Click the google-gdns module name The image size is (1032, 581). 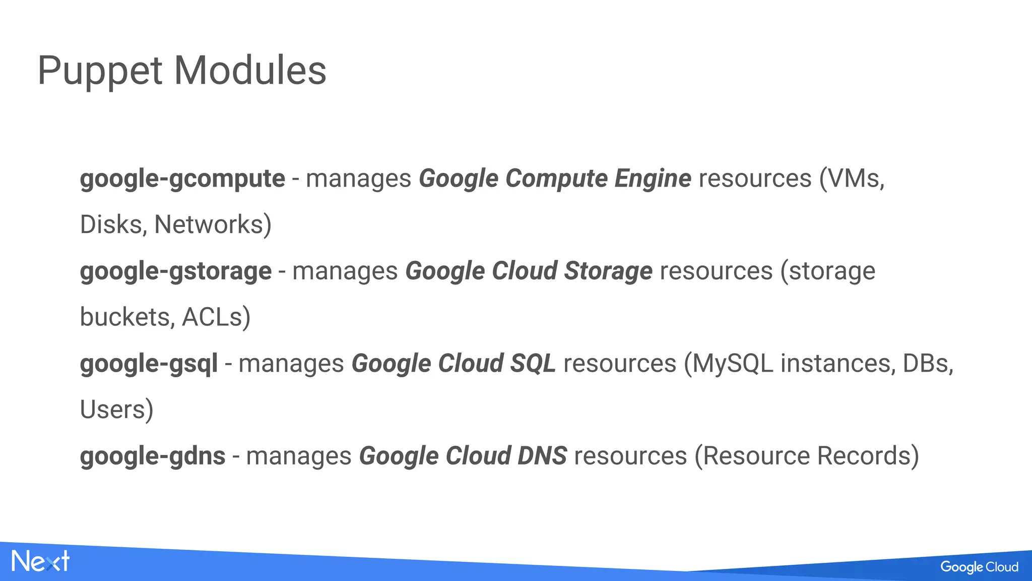pyautogui.click(x=153, y=456)
